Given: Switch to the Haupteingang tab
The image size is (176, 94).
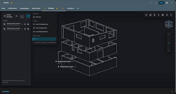Looking at the screenshot, I should coord(24,8).
